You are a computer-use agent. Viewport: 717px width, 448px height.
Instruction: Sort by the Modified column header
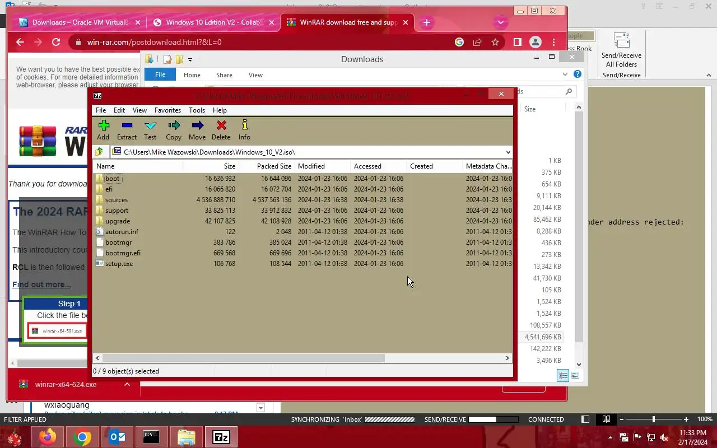coord(323,166)
